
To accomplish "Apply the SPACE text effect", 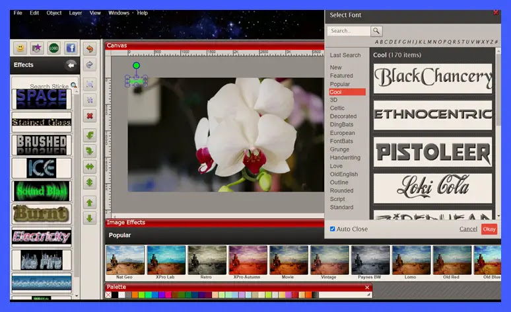I will 42,98.
